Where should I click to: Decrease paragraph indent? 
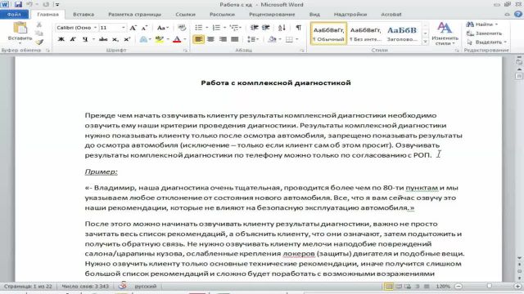[x=255, y=28]
